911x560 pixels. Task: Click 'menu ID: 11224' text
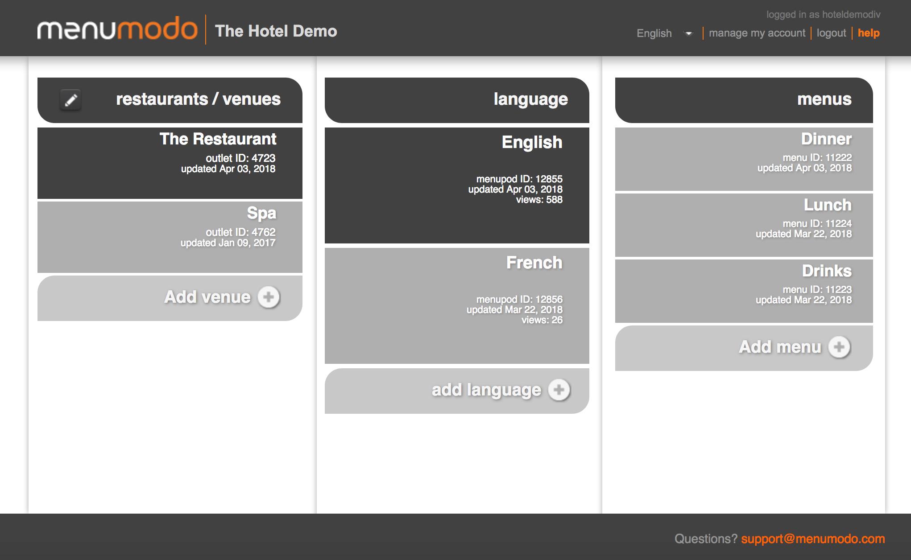pyautogui.click(x=817, y=224)
